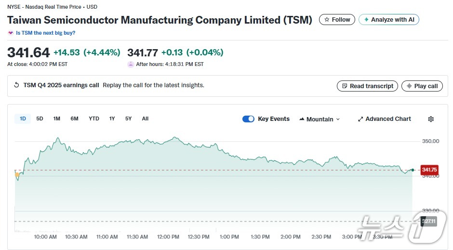Expand the Mountain chart type dropdown
Screen dimensions: 453x250
tap(320, 119)
